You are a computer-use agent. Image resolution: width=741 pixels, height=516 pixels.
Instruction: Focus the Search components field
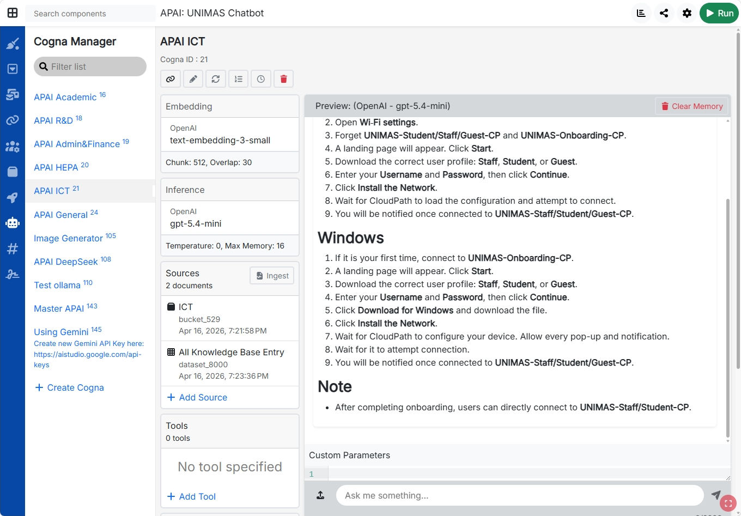[x=90, y=14]
